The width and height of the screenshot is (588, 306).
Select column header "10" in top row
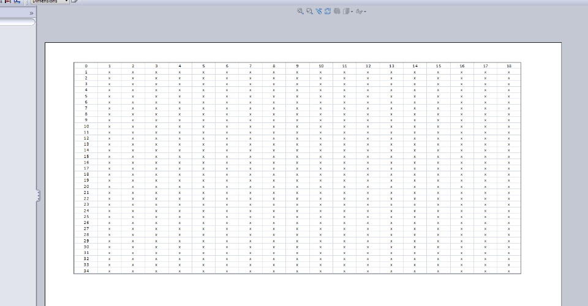[x=321, y=66]
